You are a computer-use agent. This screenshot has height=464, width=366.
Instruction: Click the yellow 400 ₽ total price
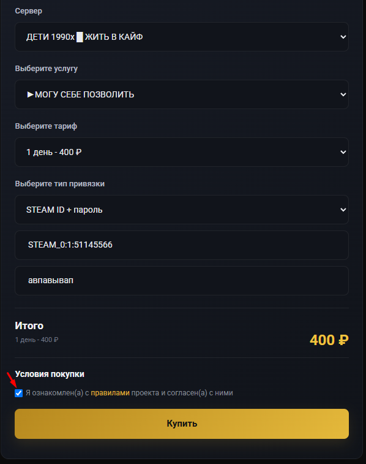point(329,340)
